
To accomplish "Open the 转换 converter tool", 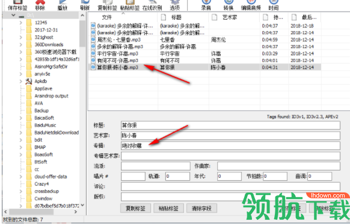I will [x=229, y=5].
